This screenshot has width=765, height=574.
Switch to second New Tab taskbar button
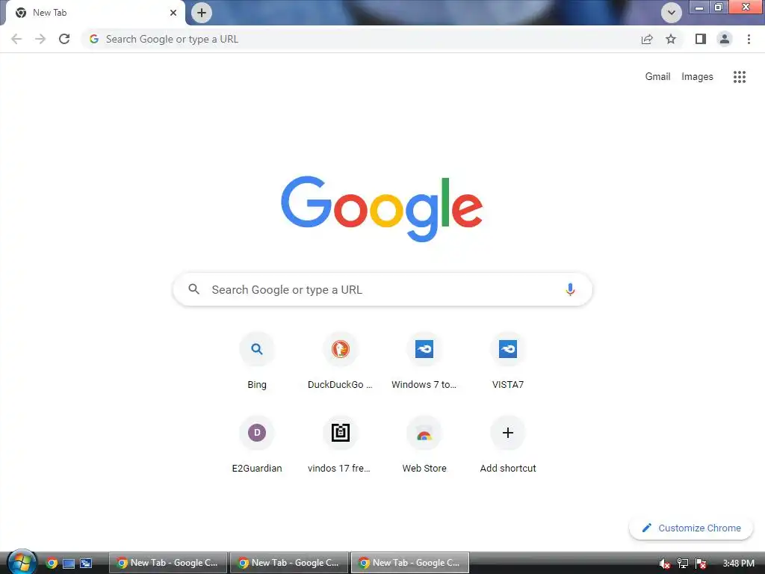(x=289, y=563)
